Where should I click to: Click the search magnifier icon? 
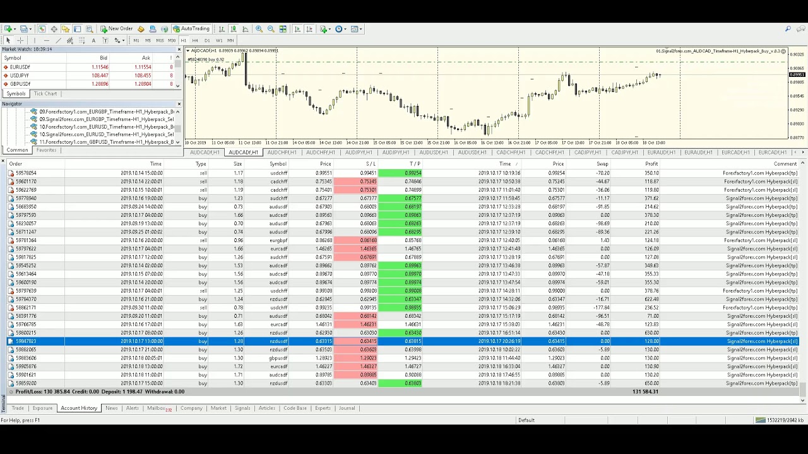(788, 28)
